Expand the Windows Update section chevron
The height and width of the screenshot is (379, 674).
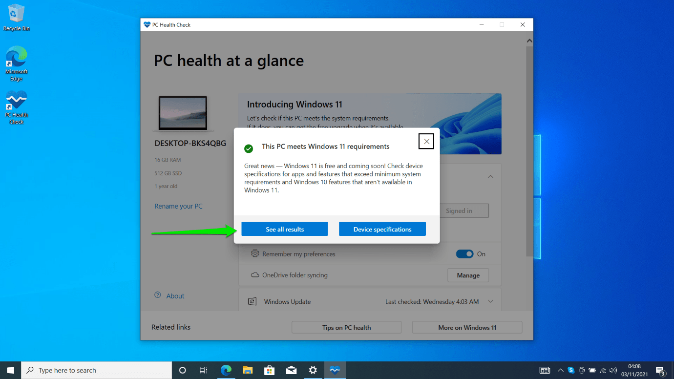(491, 301)
